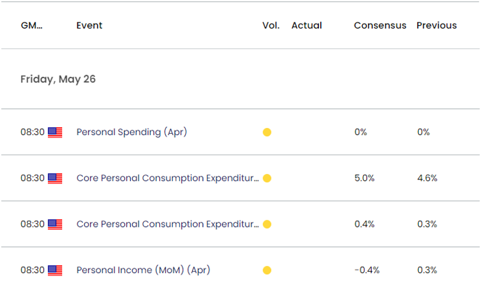This screenshot has height=289, width=481.
Task: Click the volatility dot in the 4.6% previous row
Action: point(266,178)
